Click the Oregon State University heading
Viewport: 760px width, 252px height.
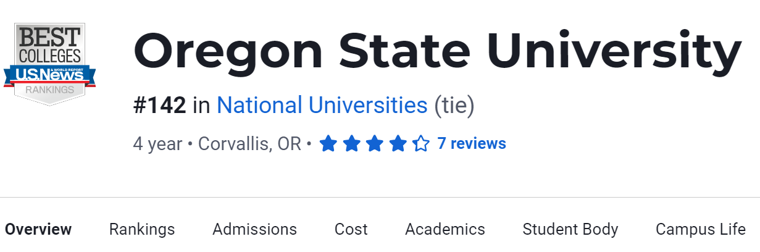[437, 52]
